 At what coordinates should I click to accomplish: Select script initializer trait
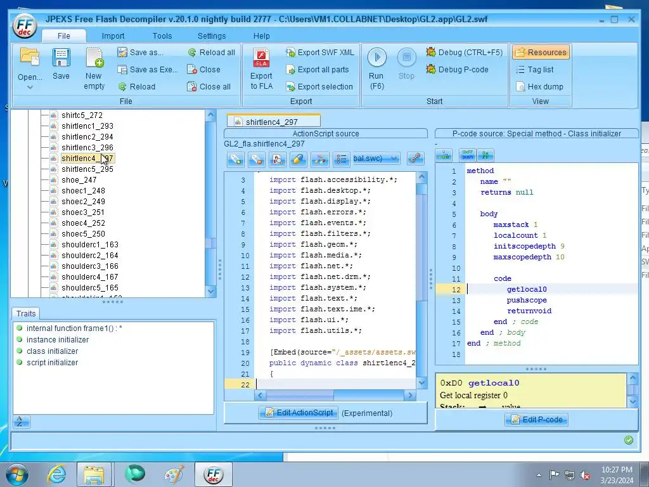(x=52, y=362)
